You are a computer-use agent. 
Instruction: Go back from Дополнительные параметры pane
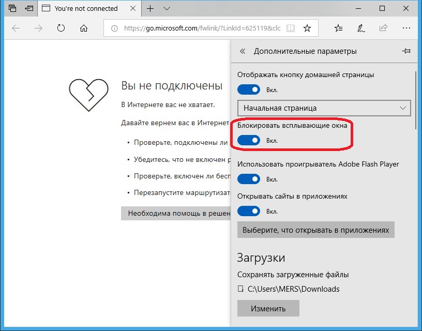click(243, 51)
